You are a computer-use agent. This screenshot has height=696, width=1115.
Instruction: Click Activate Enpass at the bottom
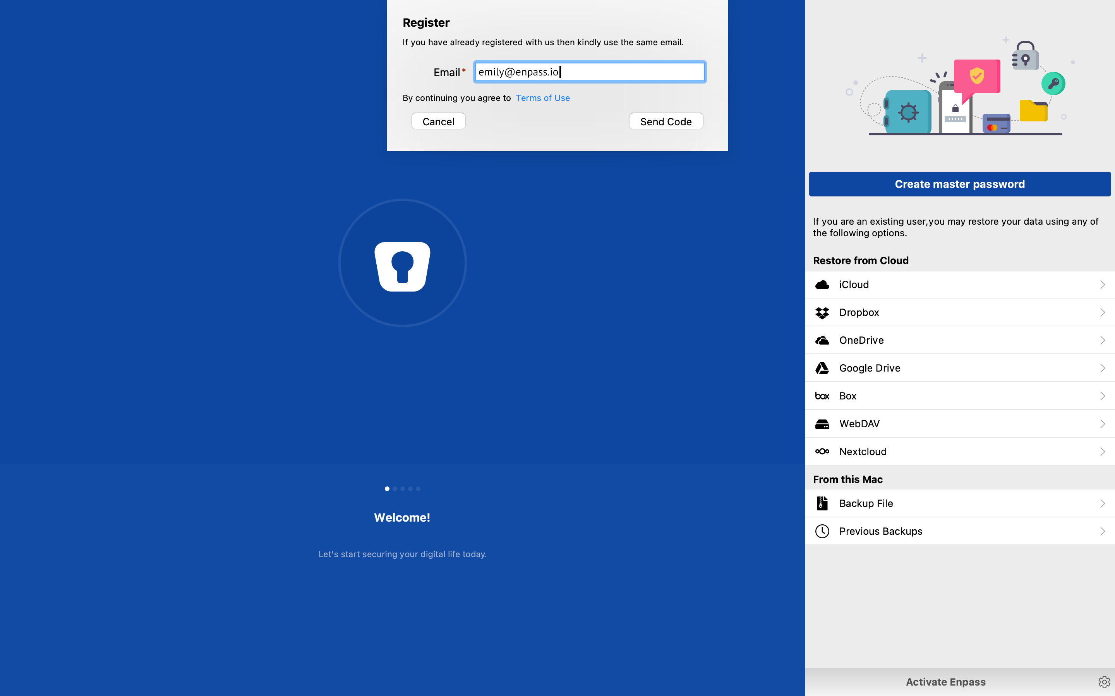click(x=945, y=682)
